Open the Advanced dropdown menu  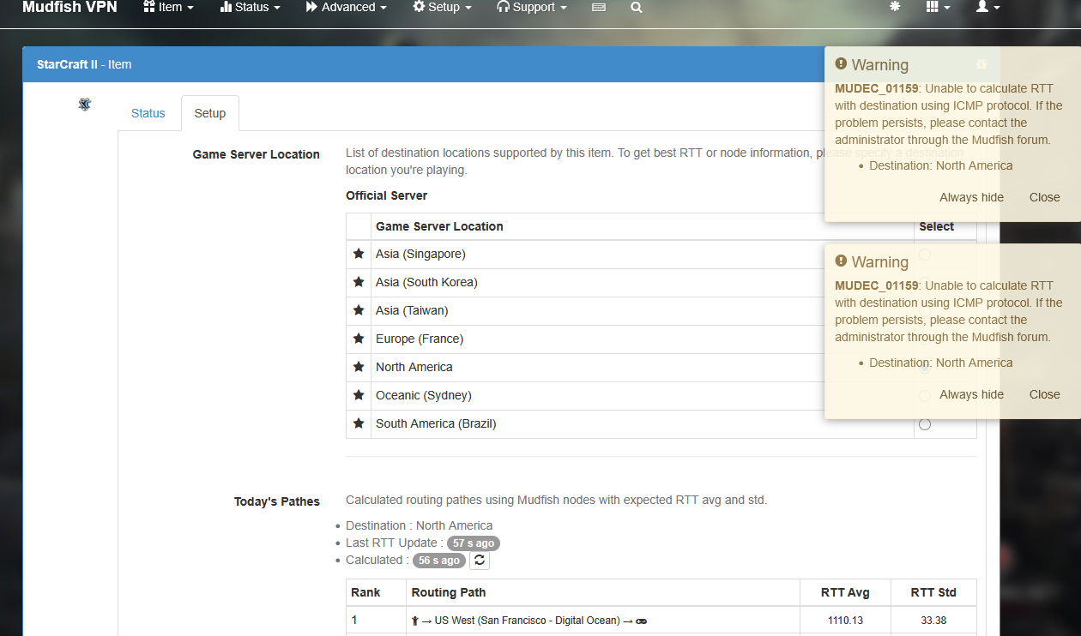(x=347, y=7)
